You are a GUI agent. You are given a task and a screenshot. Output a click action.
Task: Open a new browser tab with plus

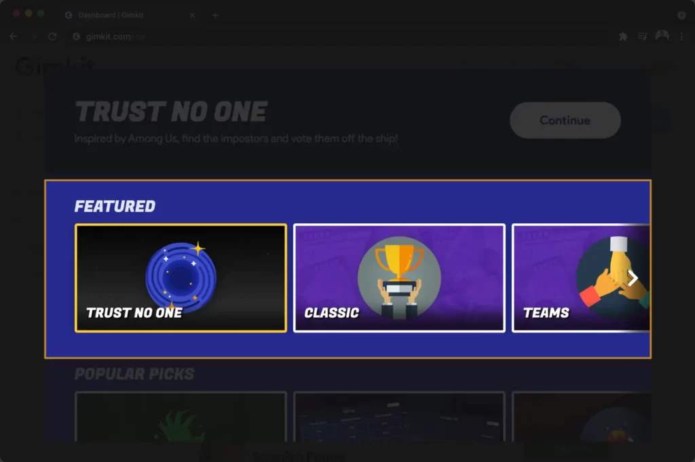click(x=215, y=15)
